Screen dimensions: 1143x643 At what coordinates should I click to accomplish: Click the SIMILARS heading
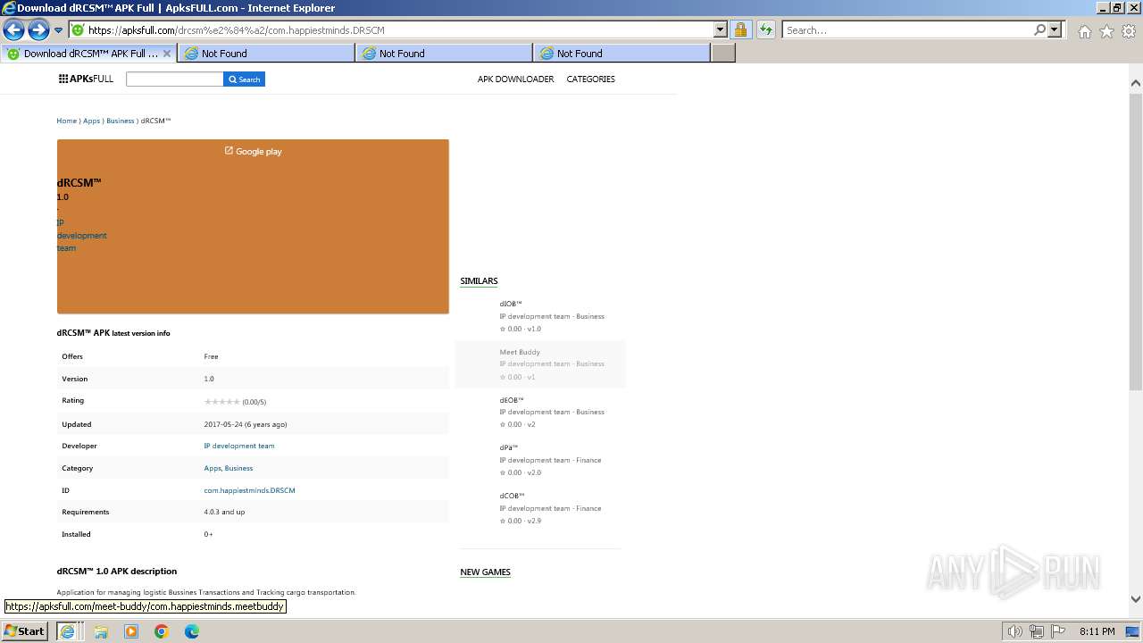pos(479,280)
